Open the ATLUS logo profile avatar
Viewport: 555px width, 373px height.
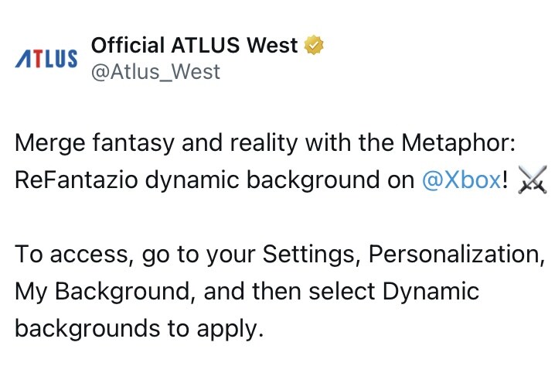pyautogui.click(x=46, y=59)
